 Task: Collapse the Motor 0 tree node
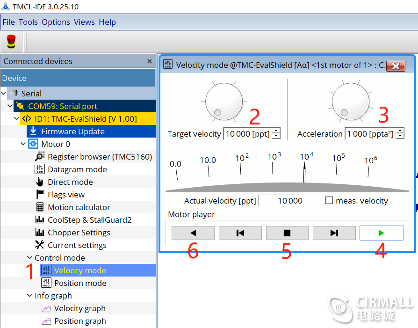coord(23,144)
